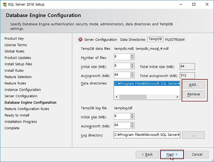Click the Log directory path field

point(147,135)
